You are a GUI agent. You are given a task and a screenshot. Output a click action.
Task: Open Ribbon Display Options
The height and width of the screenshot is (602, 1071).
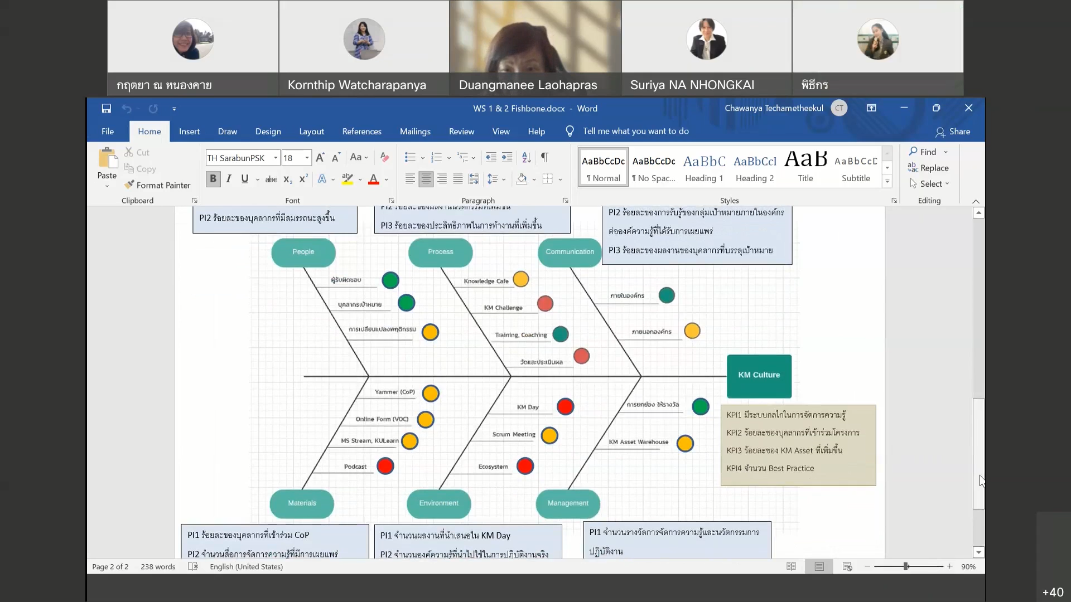pos(871,108)
